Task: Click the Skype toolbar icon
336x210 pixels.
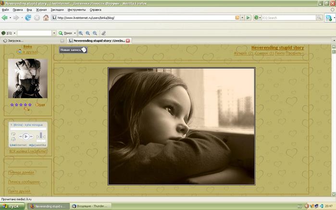Action: [x=328, y=18]
